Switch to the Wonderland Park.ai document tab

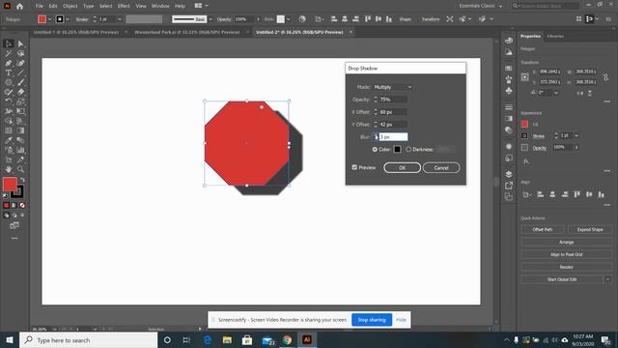pos(186,32)
